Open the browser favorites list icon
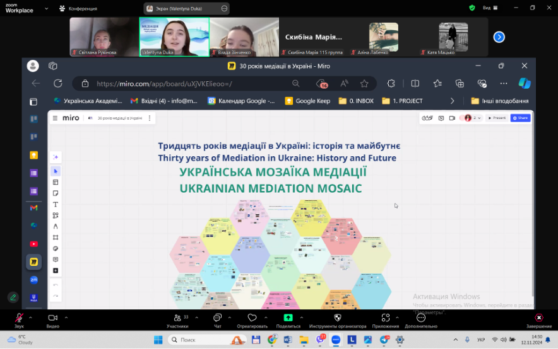This screenshot has height=349, width=558. coord(437,83)
